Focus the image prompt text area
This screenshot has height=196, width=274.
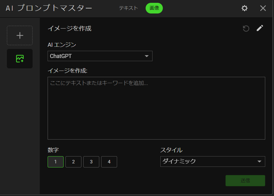pos(156,108)
